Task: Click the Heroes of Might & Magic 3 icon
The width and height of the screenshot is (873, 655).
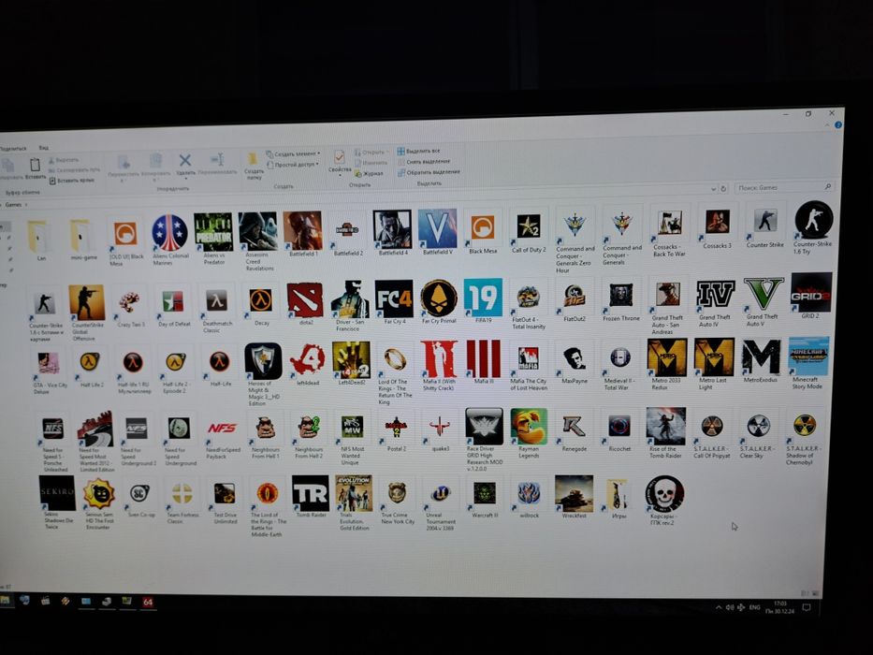Action: point(263,361)
